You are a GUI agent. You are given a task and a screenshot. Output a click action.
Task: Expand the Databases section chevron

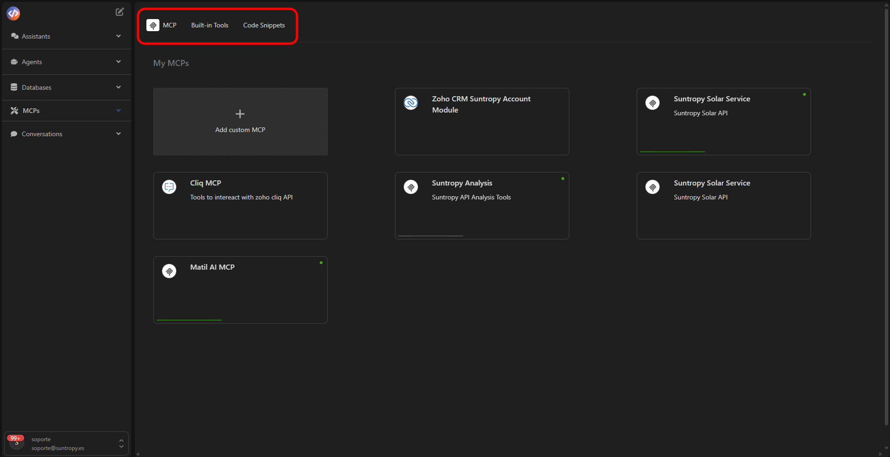pos(119,87)
